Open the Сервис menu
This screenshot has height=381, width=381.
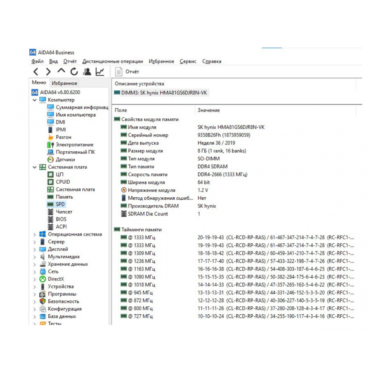pos(188,61)
